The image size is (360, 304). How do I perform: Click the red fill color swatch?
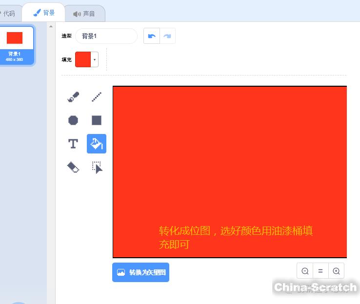pos(83,59)
